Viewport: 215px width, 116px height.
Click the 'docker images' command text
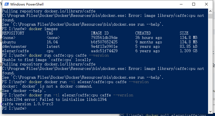point(43,29)
